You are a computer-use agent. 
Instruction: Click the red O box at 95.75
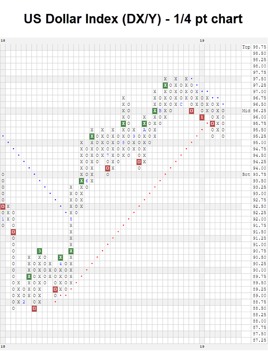coord(212,123)
